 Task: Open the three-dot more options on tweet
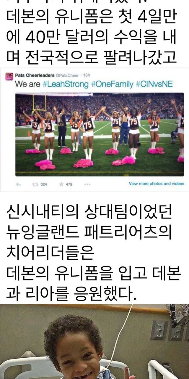point(87,184)
